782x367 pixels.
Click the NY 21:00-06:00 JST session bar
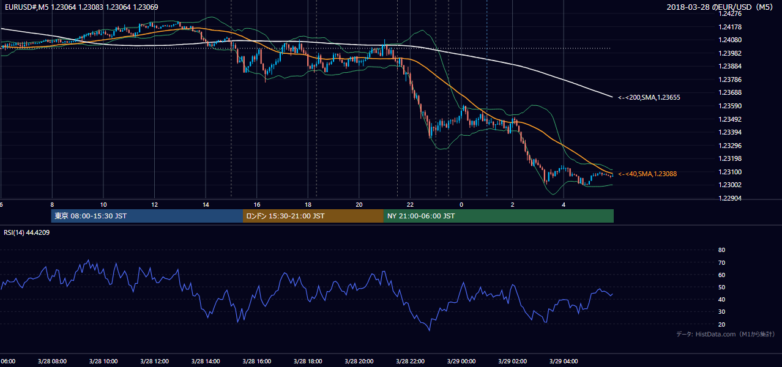498,216
